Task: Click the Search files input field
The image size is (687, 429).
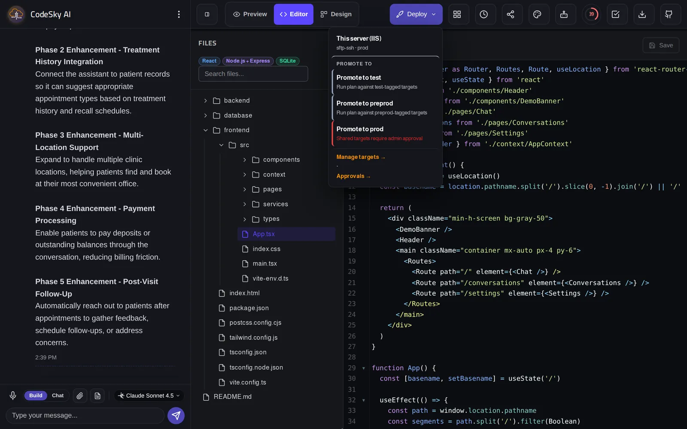Action: 253,74
